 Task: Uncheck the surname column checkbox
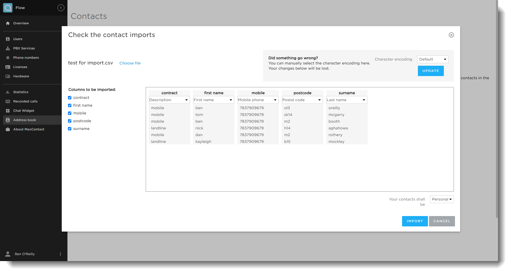[70, 129]
